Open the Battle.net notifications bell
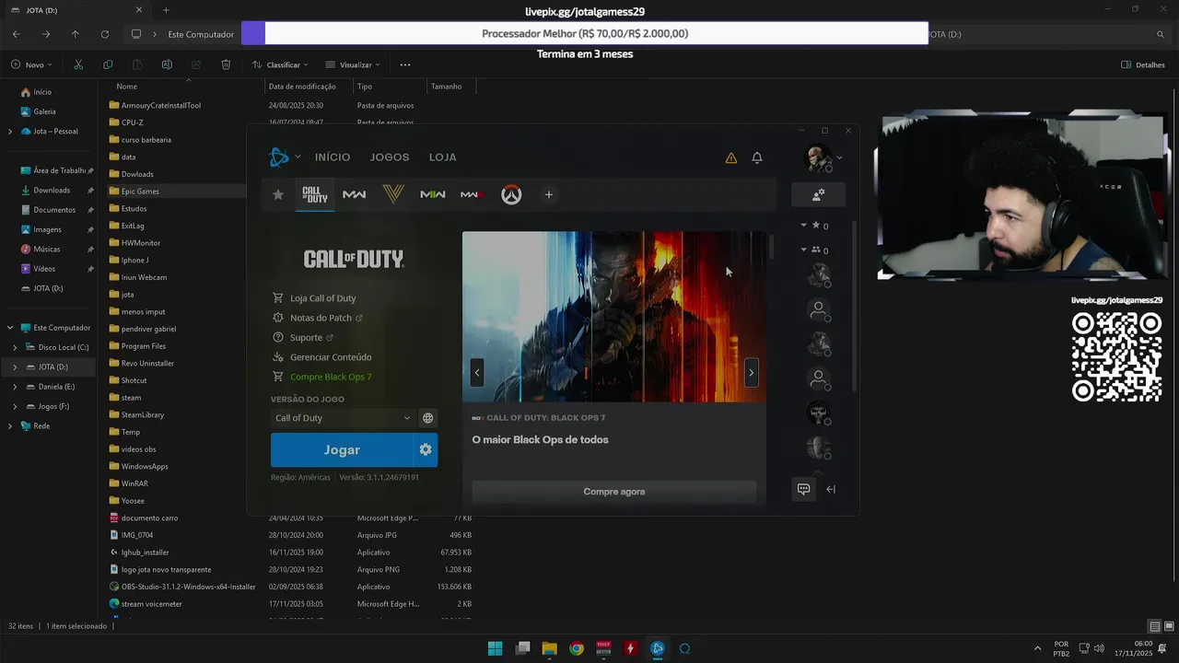The image size is (1179, 663). 757,157
